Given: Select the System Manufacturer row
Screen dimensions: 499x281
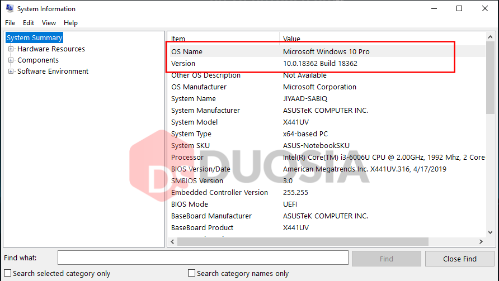Looking at the screenshot, I should (x=327, y=110).
